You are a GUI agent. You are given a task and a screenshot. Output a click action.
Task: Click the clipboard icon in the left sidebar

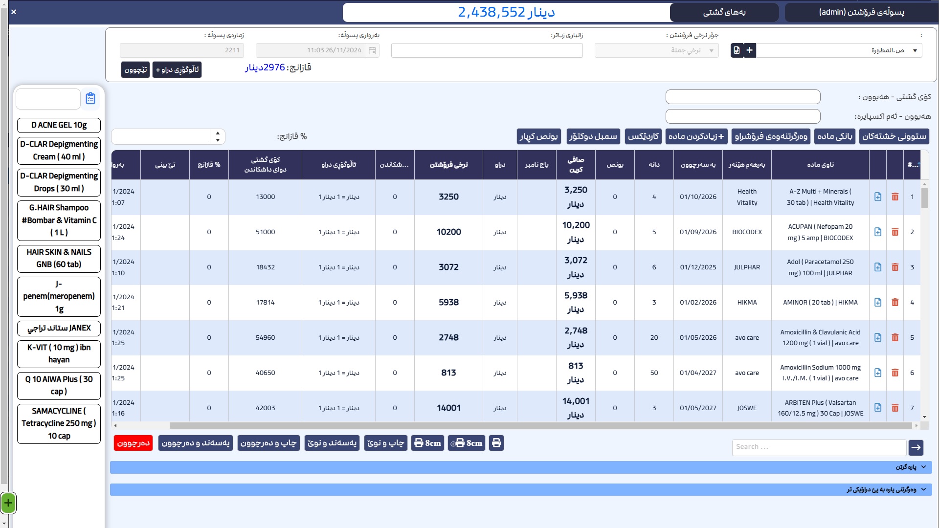(x=90, y=98)
